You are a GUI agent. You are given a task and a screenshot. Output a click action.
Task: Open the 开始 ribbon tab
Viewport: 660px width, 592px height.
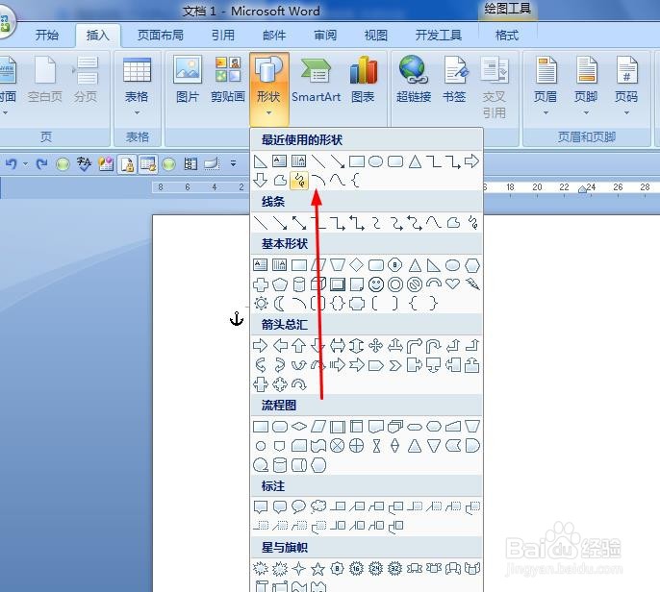click(47, 35)
